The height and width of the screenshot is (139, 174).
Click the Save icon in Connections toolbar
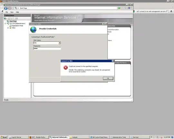9,19
